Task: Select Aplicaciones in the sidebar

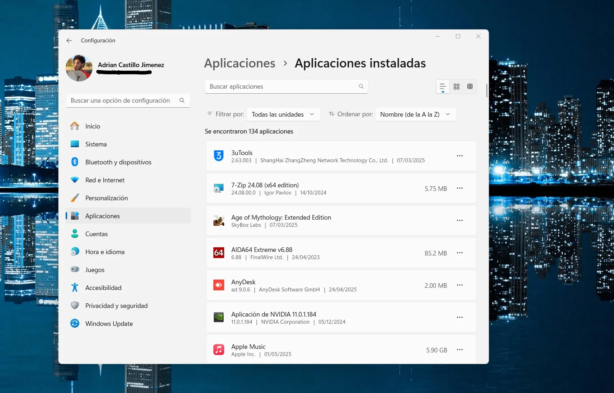Action: point(128,216)
